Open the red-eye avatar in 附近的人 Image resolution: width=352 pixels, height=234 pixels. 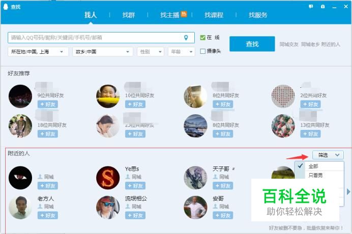pos(20,178)
